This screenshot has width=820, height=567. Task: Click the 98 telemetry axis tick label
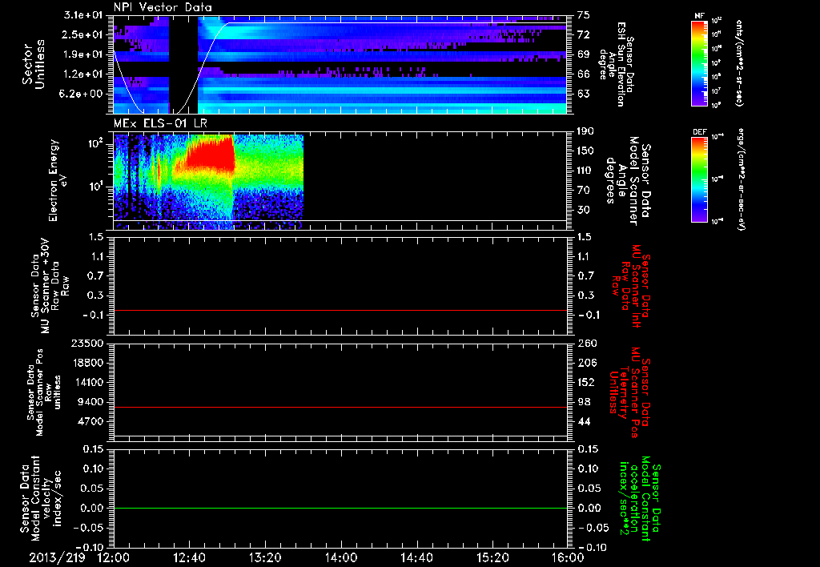click(x=584, y=402)
